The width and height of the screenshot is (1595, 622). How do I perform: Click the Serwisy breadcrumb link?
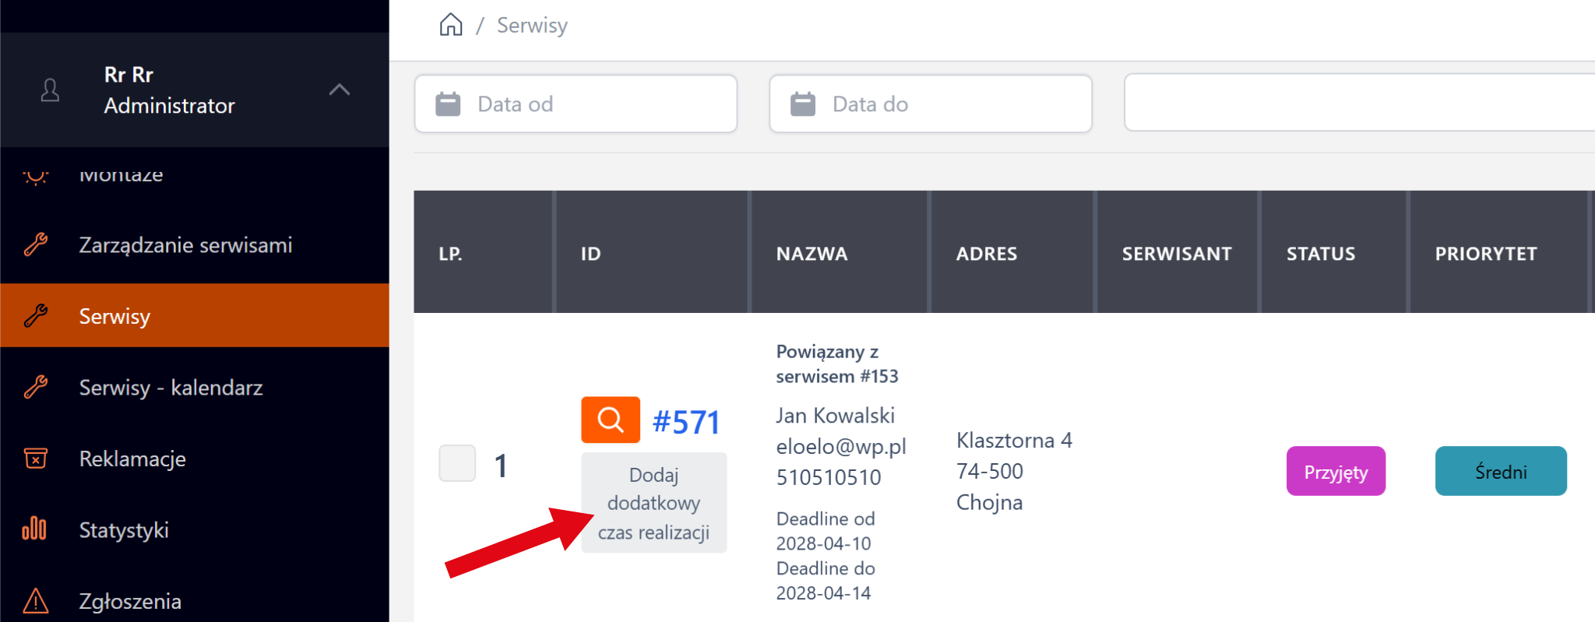coord(533,25)
